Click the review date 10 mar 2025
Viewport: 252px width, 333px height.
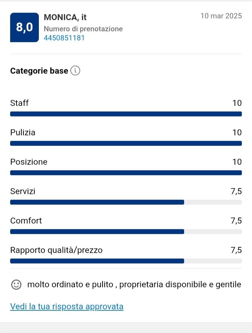click(221, 16)
